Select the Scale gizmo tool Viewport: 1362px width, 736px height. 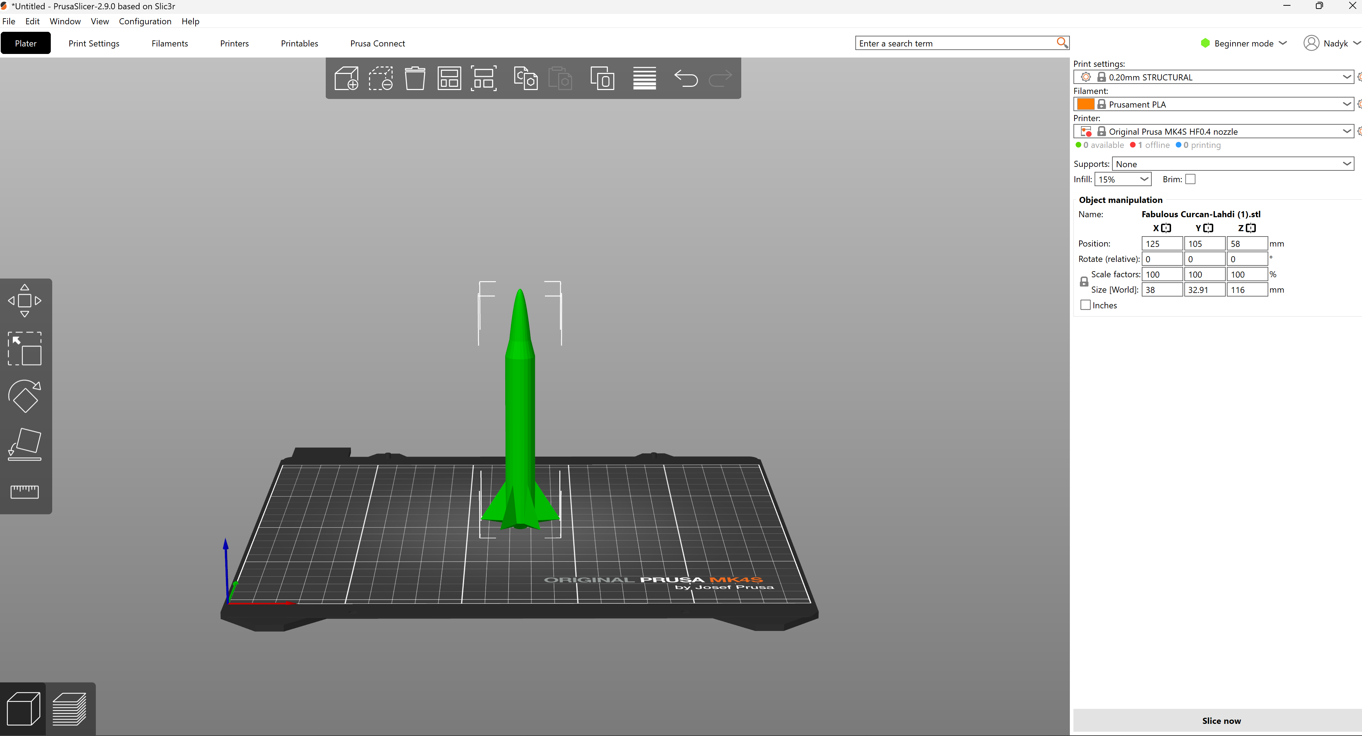(24, 349)
